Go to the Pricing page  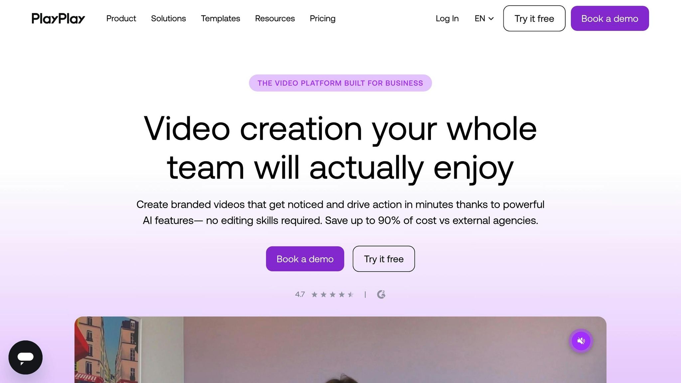(323, 19)
